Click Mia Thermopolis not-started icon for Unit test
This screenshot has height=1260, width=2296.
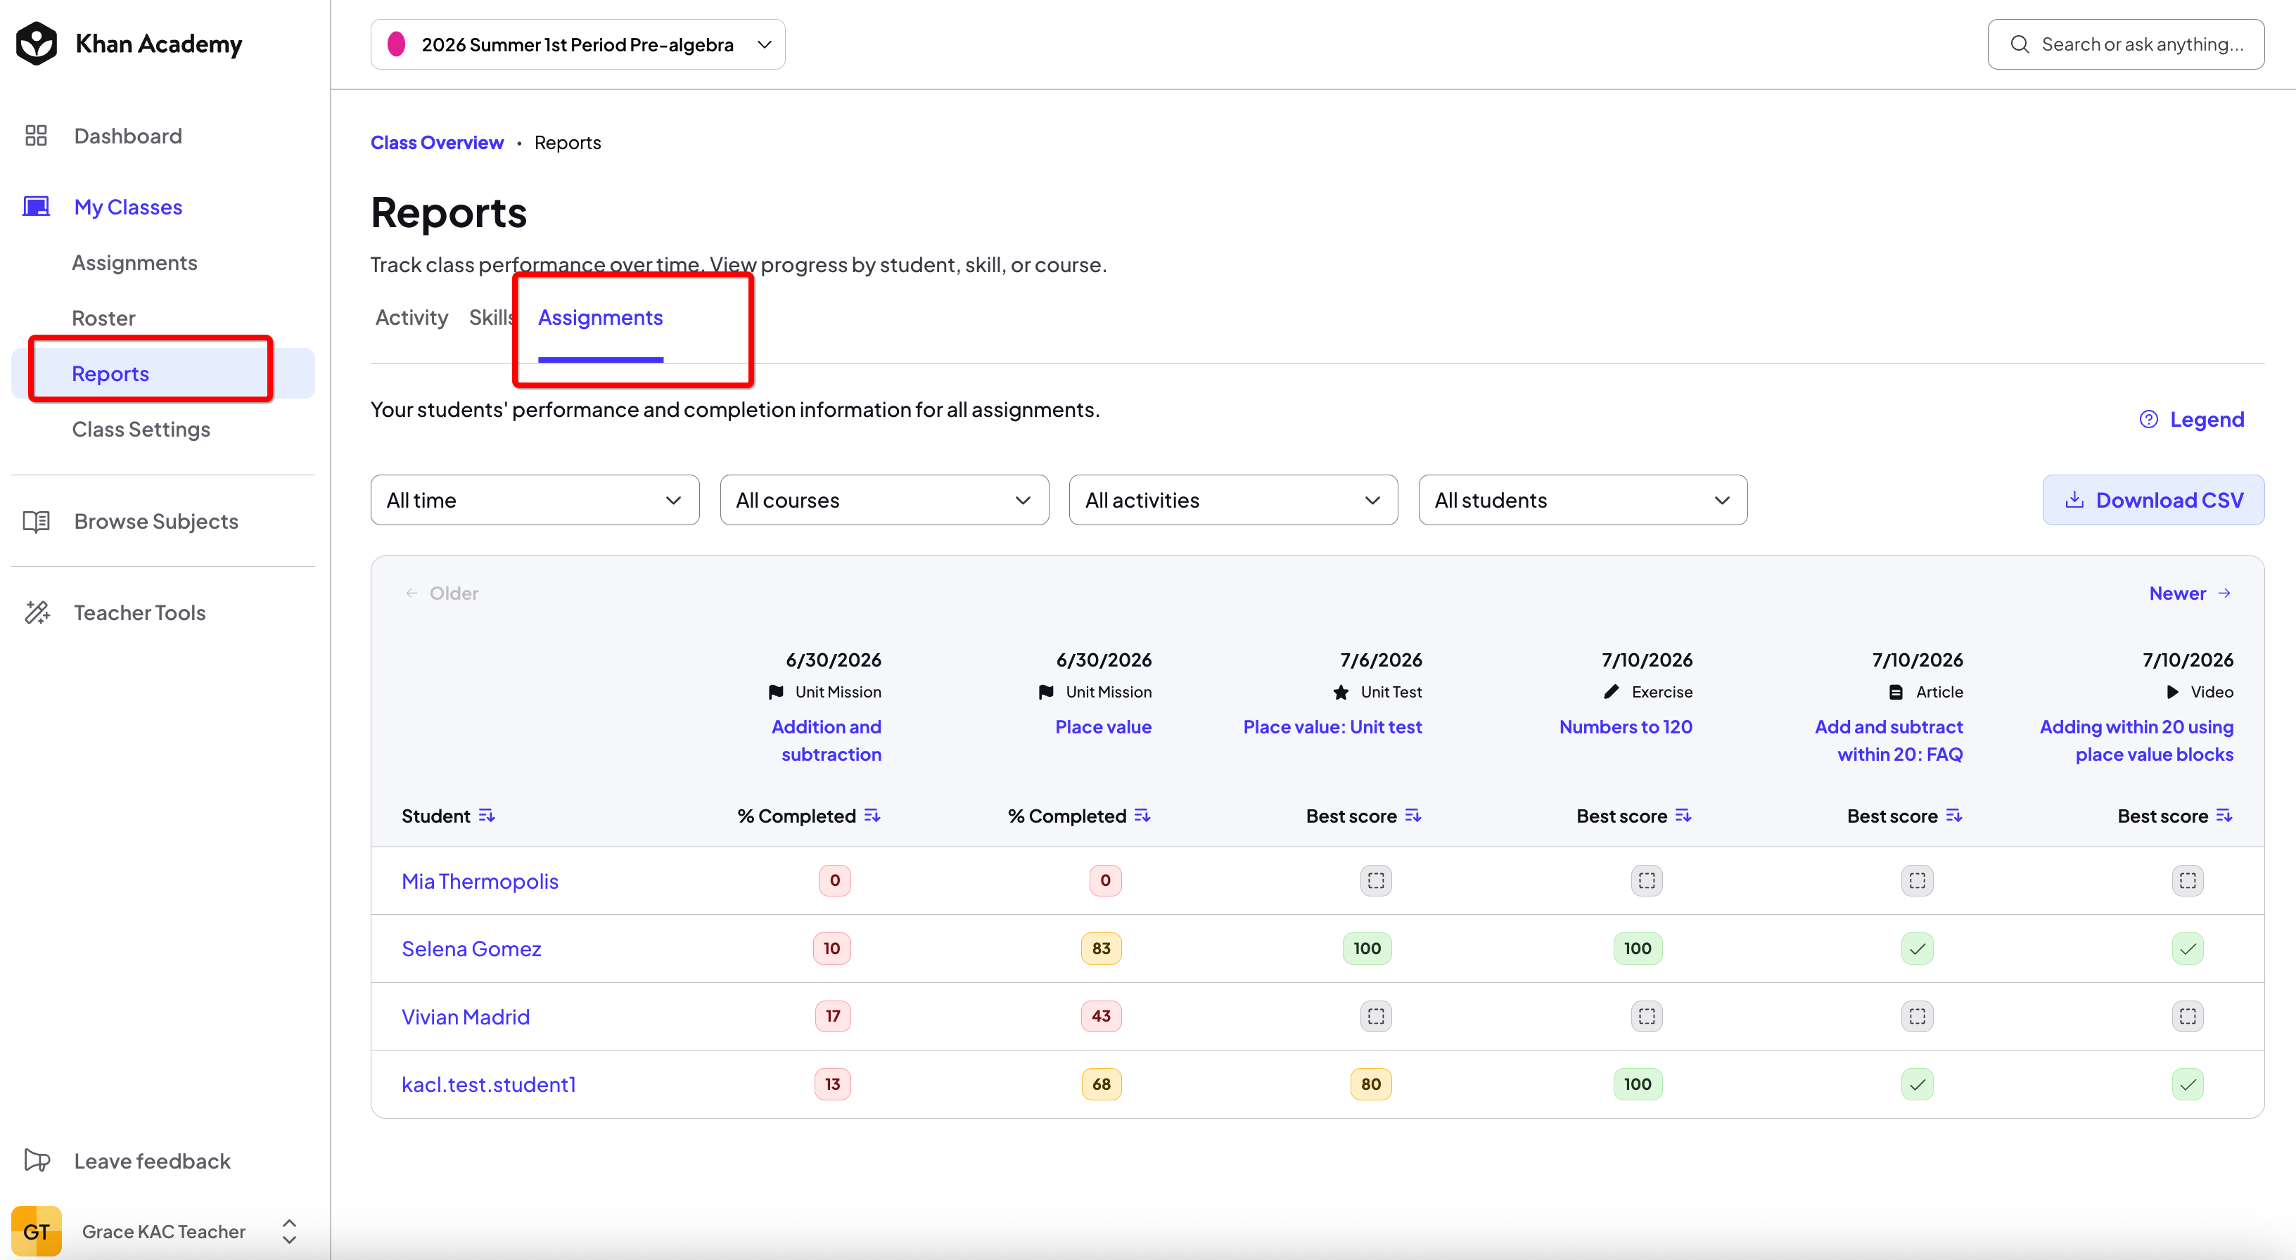(1376, 880)
